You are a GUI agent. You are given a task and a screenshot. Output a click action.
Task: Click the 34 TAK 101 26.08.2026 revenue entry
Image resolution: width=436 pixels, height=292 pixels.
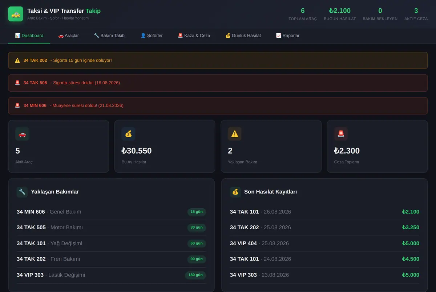pyautogui.click(x=324, y=212)
